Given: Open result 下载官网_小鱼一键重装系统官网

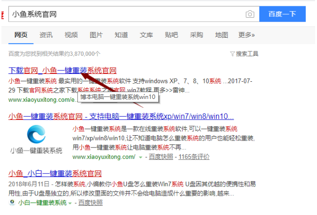Looking at the screenshot, I should coord(62,71).
